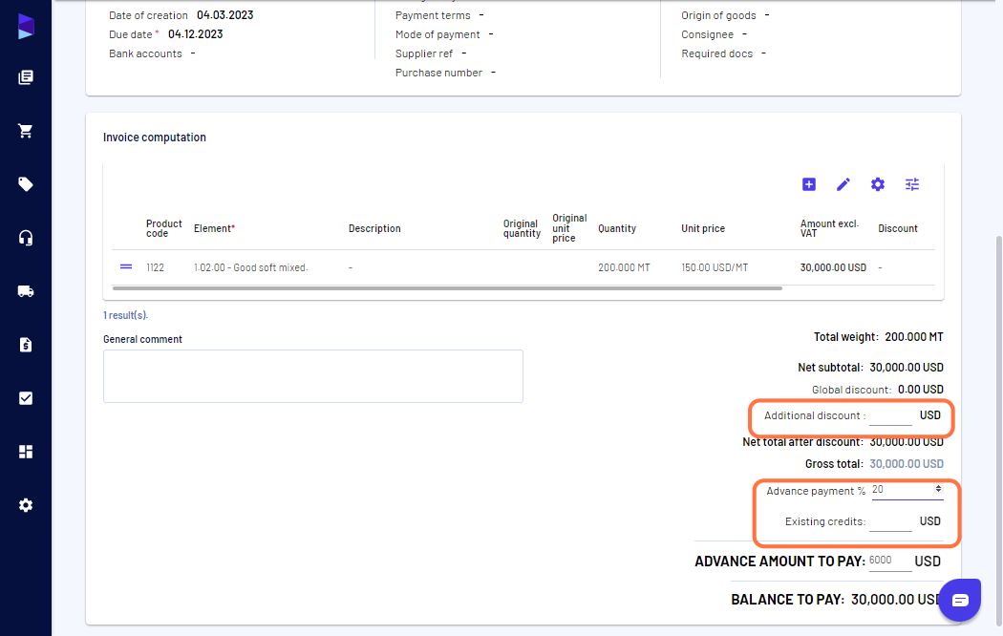
Task: Click the pencil edit icon
Action: (x=843, y=184)
